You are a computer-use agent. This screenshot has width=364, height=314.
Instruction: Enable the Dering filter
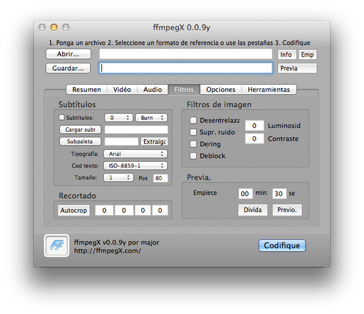pos(193,144)
